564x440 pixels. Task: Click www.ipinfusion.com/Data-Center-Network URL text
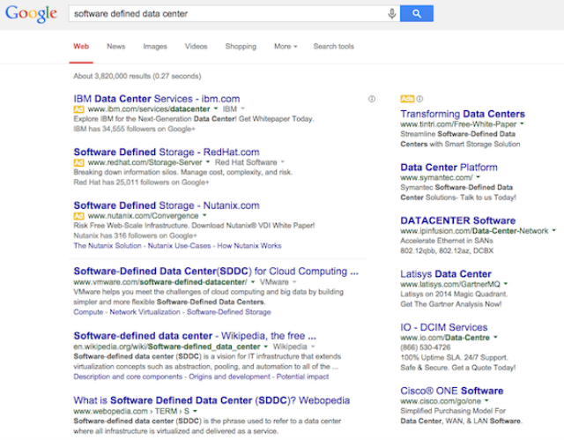[x=474, y=231]
